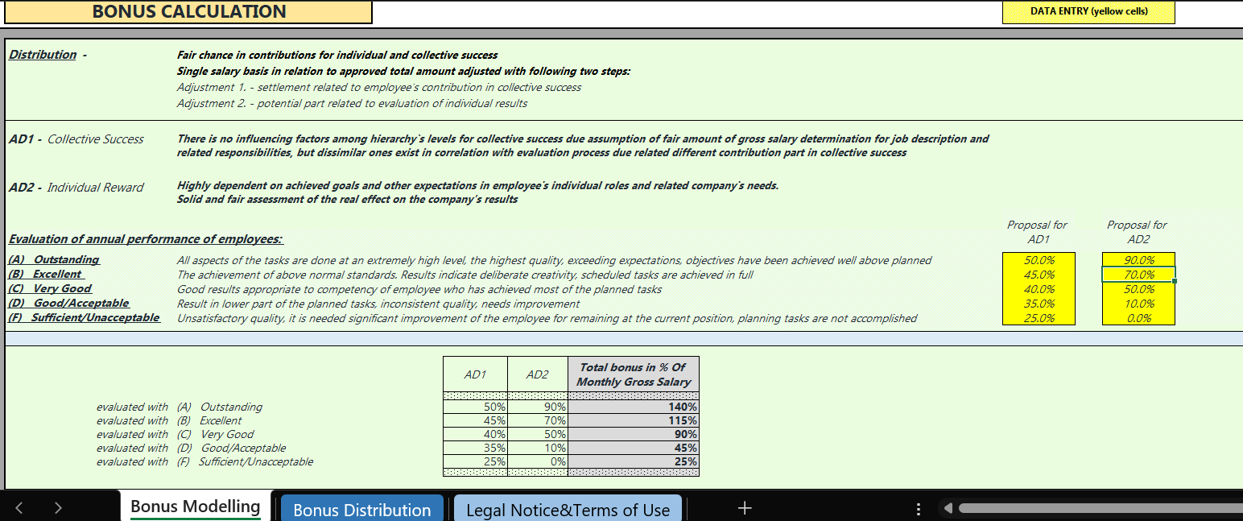Click the previous sheet navigation arrow
This screenshot has height=521, width=1243.
(x=19, y=508)
